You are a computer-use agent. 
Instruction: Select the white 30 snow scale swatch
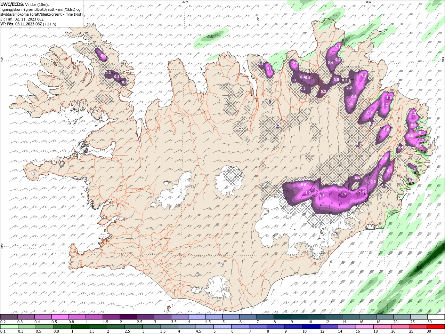pos(436,317)
